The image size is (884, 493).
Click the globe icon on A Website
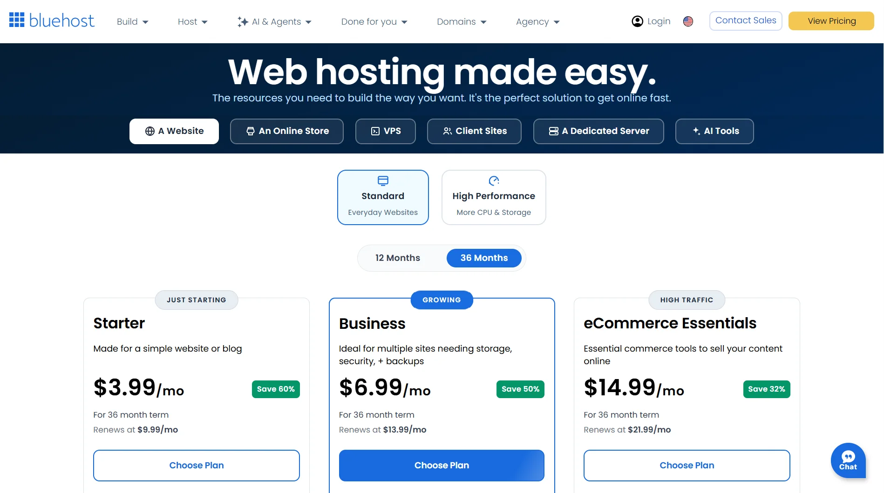[x=150, y=131]
